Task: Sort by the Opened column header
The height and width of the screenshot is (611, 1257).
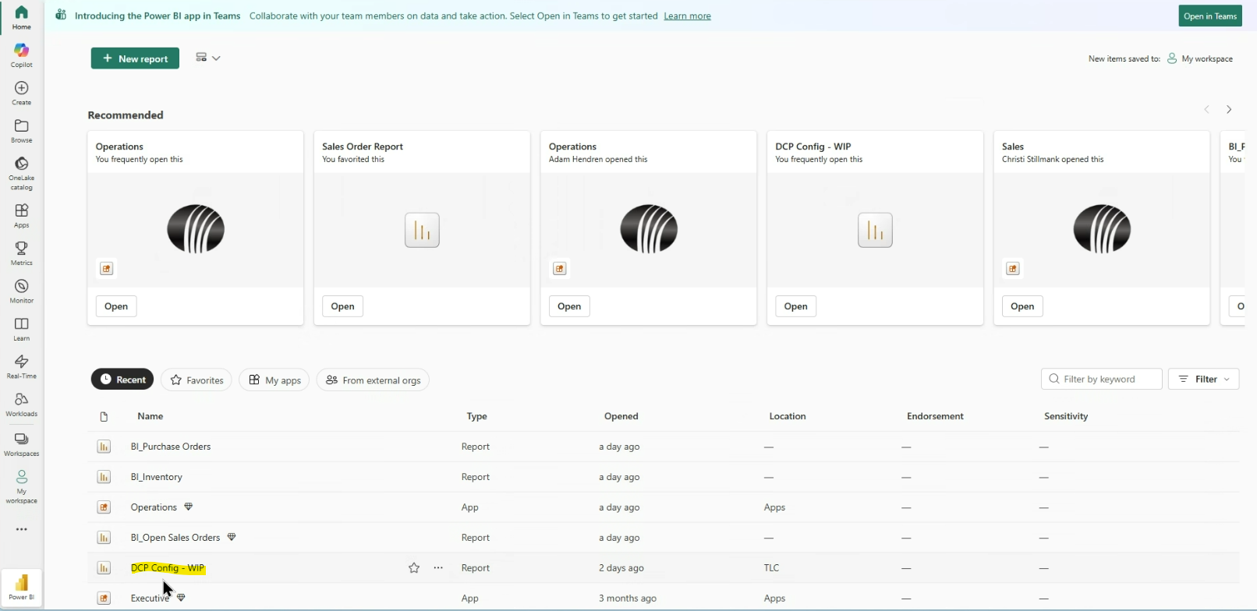Action: pos(621,416)
